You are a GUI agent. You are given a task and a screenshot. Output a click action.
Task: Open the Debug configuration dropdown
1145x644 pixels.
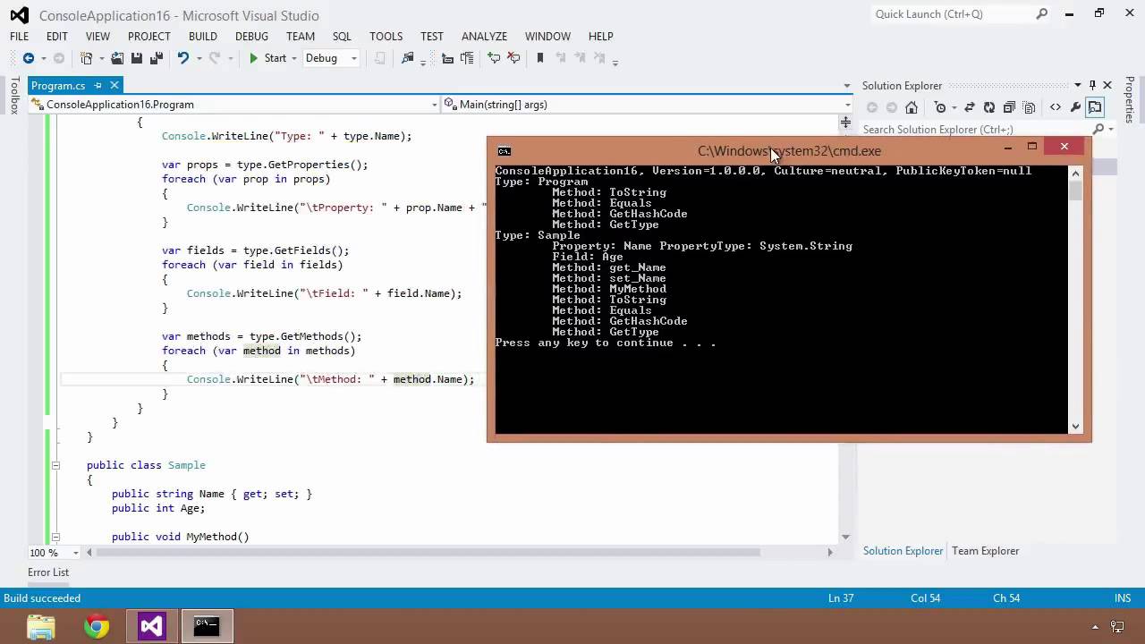[331, 58]
